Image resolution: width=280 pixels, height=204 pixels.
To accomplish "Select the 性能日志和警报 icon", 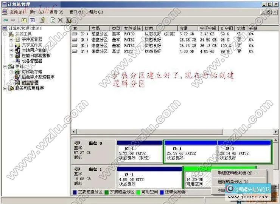I will [17, 56].
